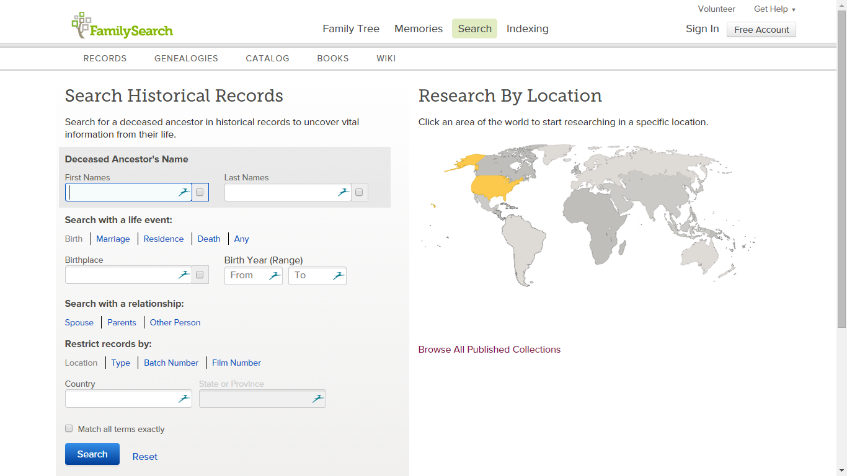
Task: Click the Volunteer link
Action: tap(717, 9)
